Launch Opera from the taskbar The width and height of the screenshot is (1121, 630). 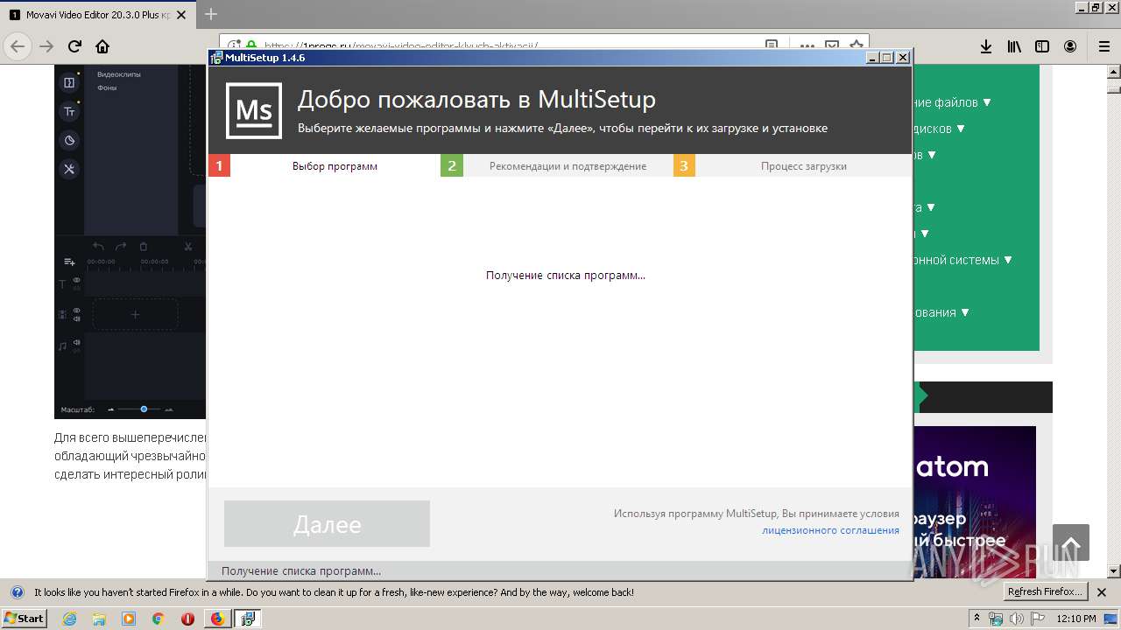pos(187,619)
